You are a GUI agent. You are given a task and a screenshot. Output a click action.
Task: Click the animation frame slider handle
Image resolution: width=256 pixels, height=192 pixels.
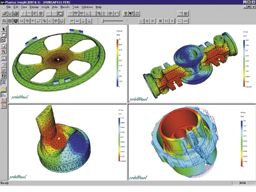pyautogui.click(x=103, y=21)
